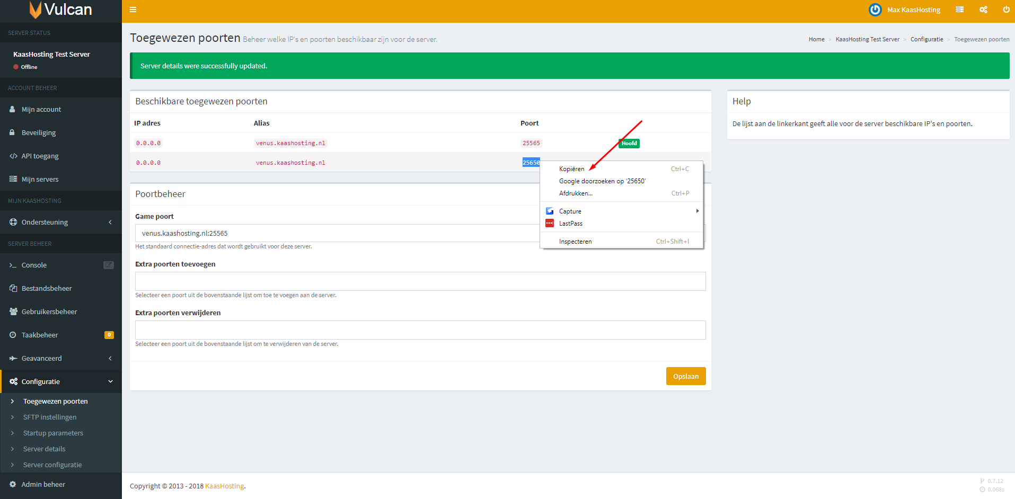
Task: Open console in new window icon
Action: 109,265
